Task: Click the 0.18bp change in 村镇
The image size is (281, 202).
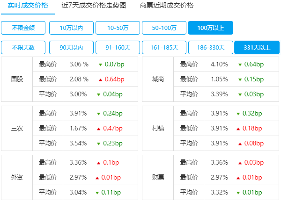Action: pos(252,128)
